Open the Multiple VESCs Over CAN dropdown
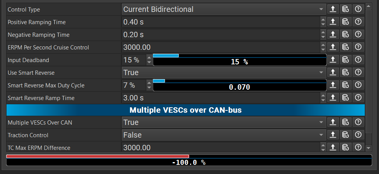The height and width of the screenshot is (174, 379). pyautogui.click(x=223, y=122)
